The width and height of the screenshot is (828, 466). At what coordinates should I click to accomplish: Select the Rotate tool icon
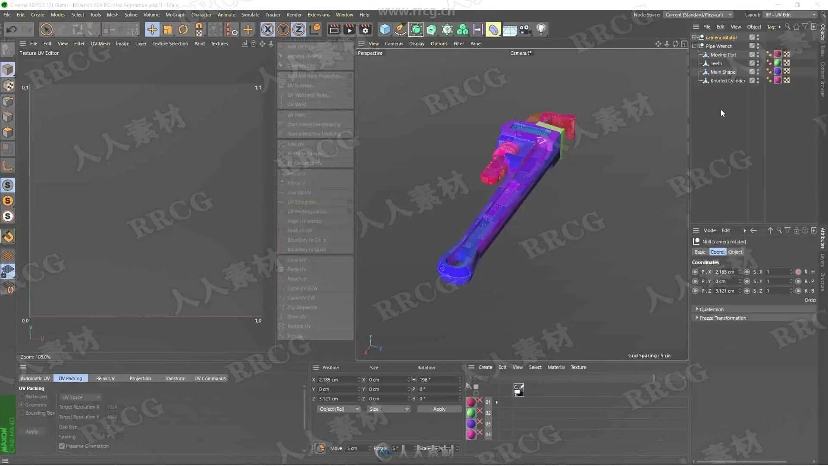(x=183, y=29)
